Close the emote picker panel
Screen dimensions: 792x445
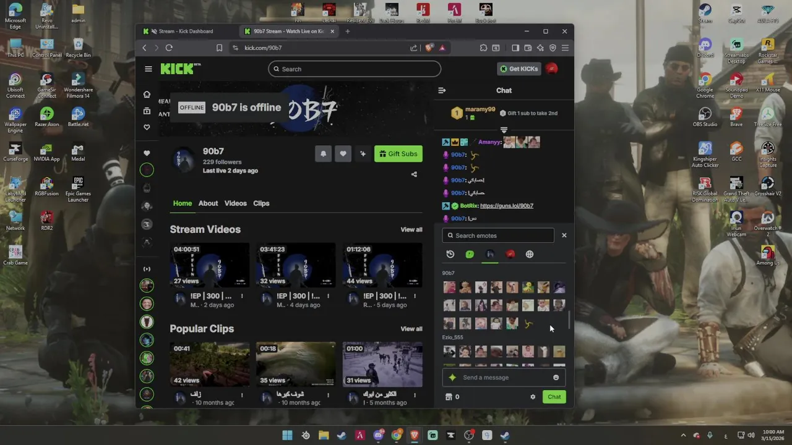tap(564, 235)
